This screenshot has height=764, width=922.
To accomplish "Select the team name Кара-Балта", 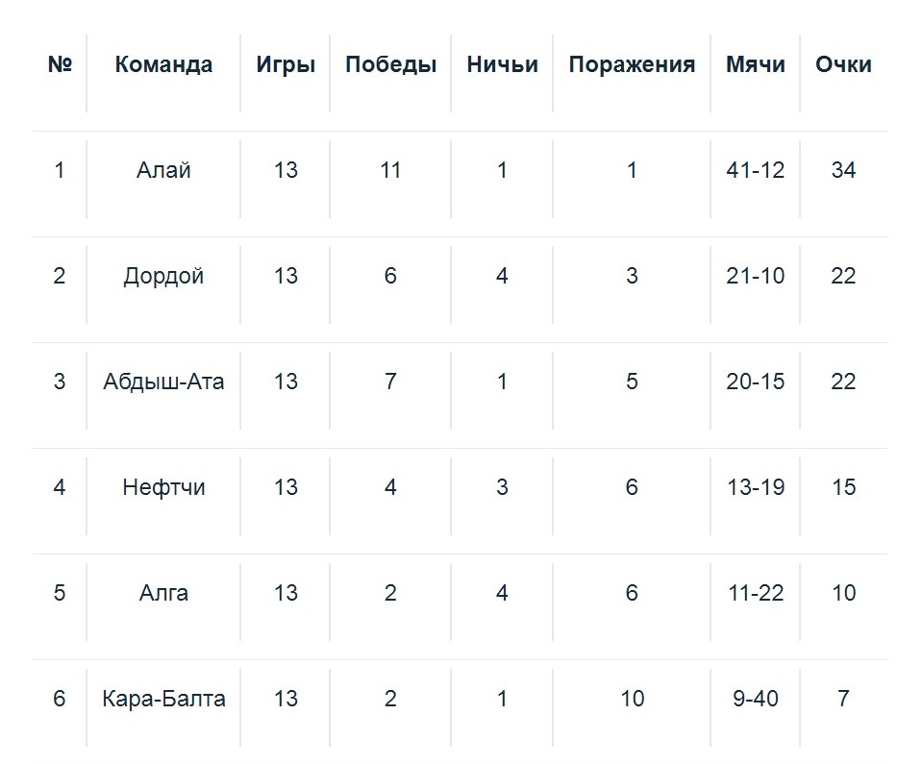I will coord(163,700).
